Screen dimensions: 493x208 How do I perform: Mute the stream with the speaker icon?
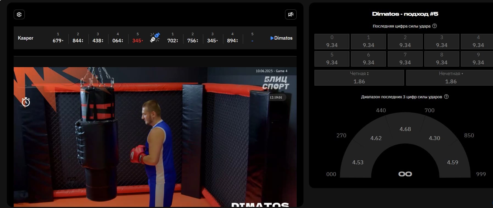291,15
